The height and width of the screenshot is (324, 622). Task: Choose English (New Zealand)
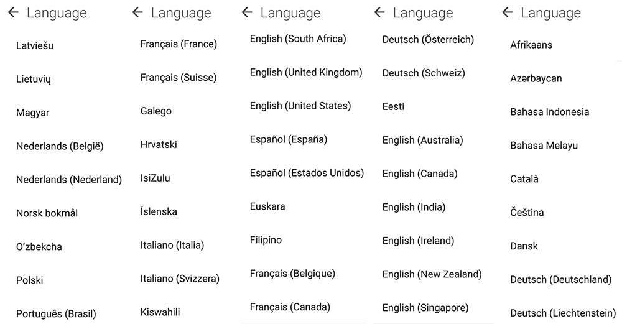point(432,274)
